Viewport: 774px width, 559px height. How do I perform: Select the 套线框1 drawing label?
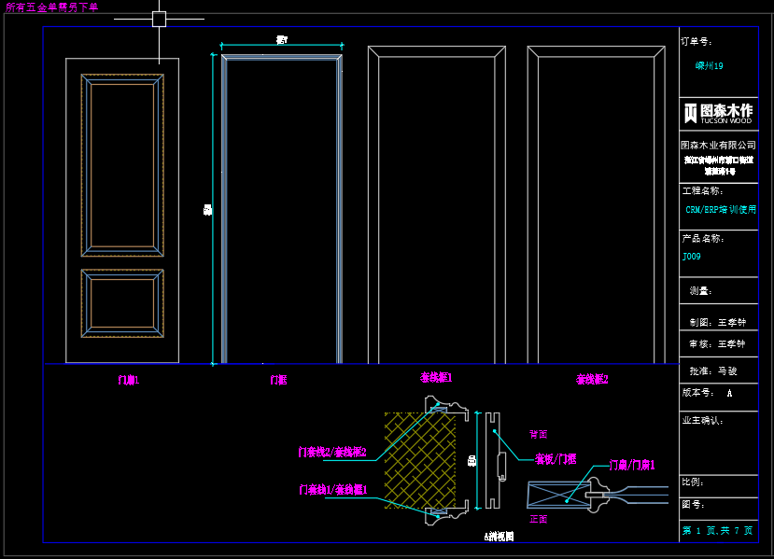[x=436, y=378]
